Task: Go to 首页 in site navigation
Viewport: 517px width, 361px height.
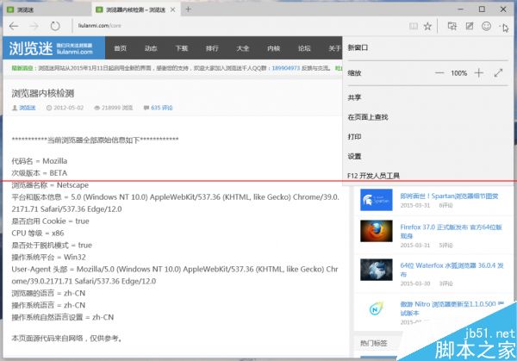Action: 121,48
